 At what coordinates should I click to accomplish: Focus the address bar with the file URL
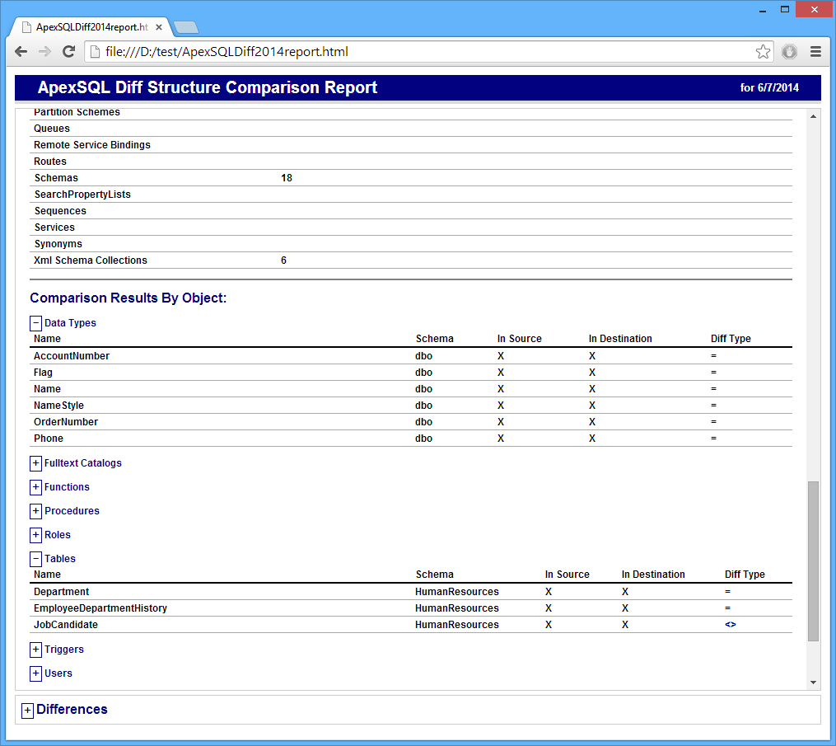427,52
